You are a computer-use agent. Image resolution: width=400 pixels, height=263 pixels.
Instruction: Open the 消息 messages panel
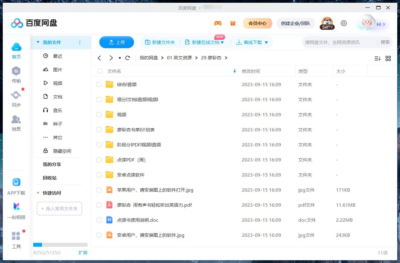[x=16, y=123]
